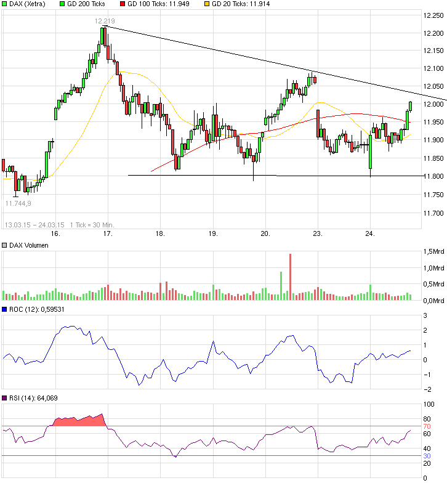This screenshot has height=483, width=447.
Task: Click the red GD 100 Ticks legend swatch
Action: (x=123, y=4)
